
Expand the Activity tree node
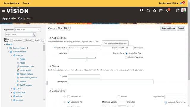click(x=11, y=96)
